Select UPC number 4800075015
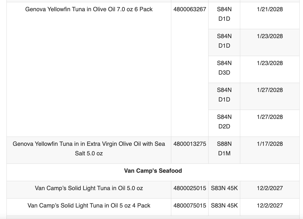 [x=189, y=206]
